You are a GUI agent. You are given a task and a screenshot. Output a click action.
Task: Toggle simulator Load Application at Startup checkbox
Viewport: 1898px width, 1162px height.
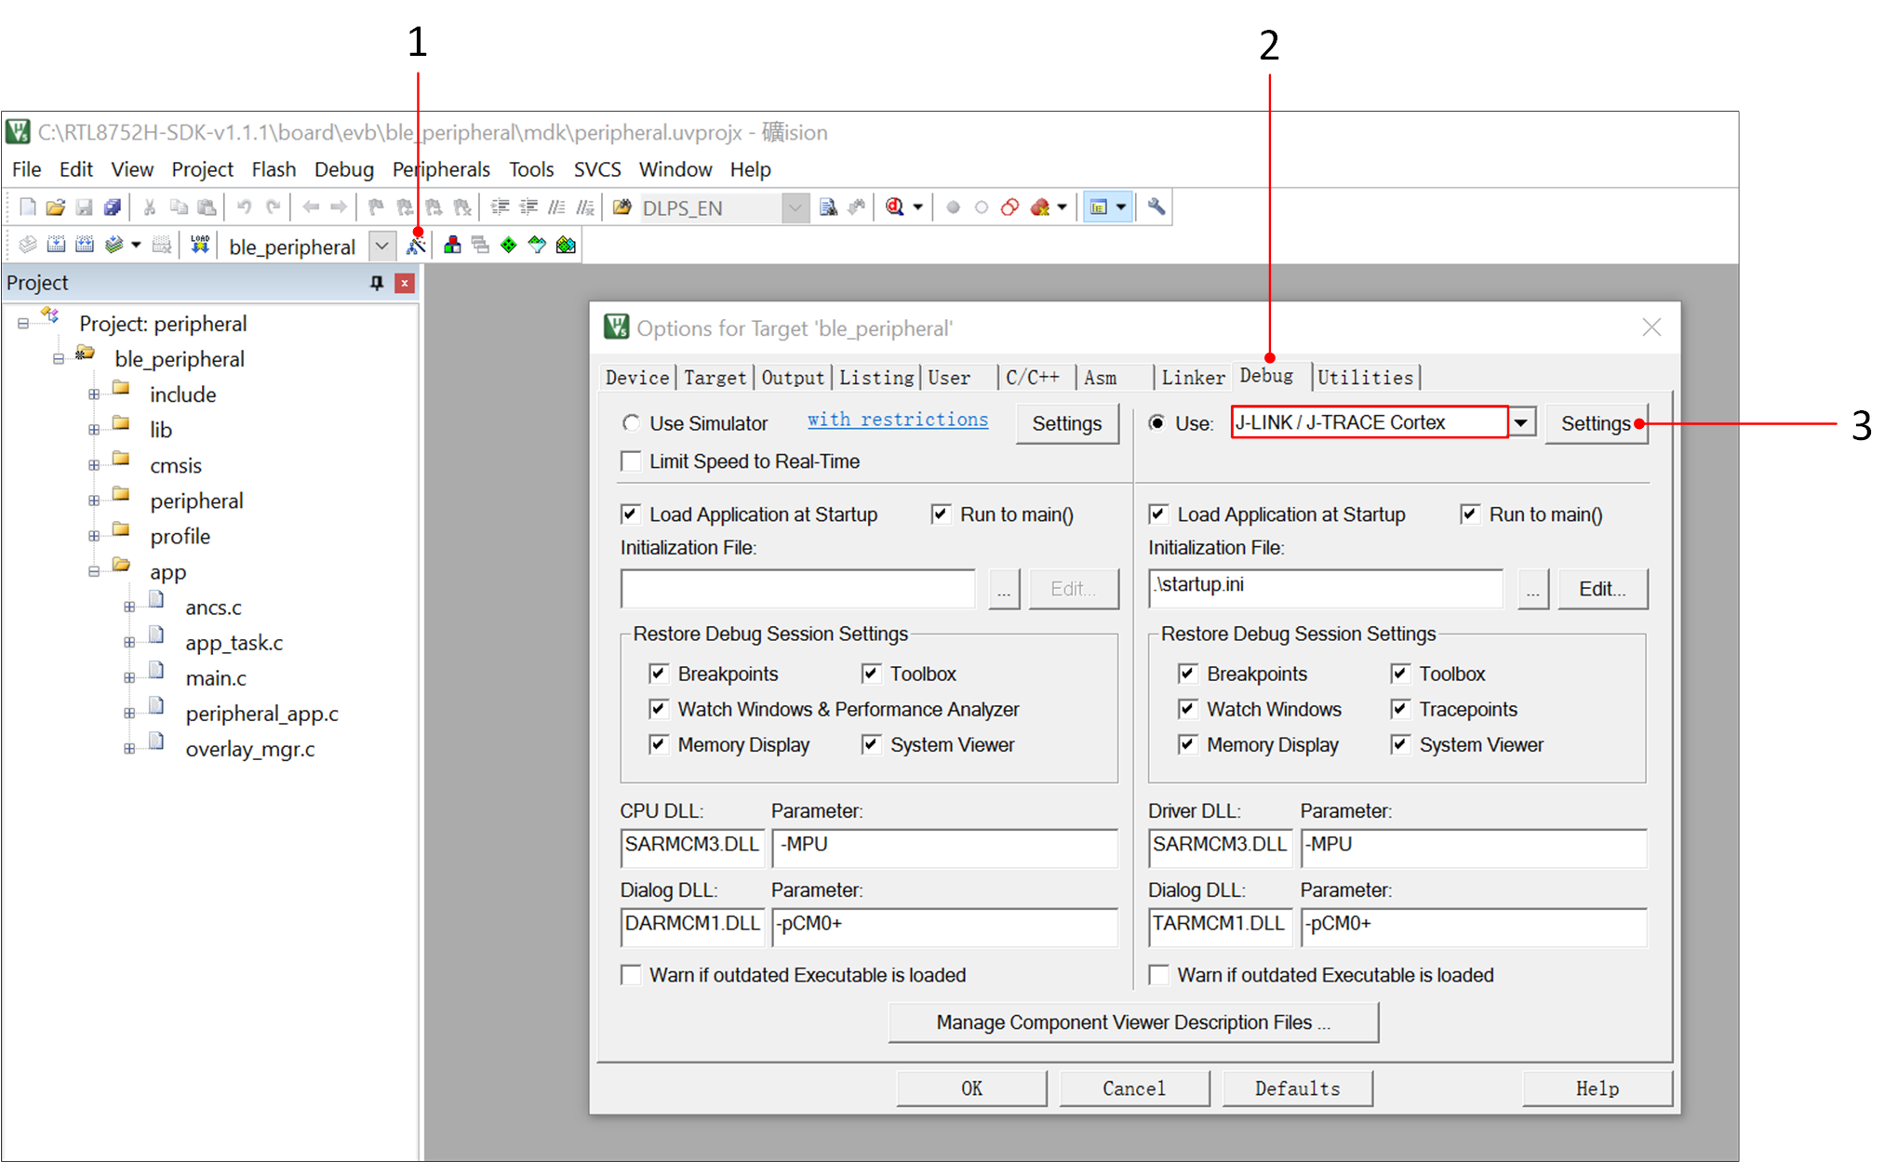click(631, 514)
